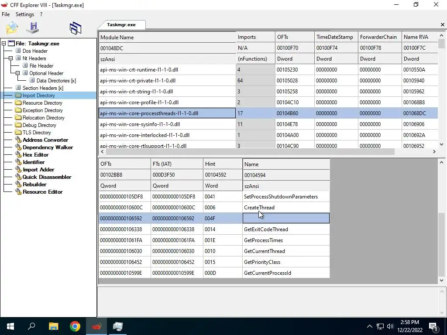This screenshot has width=447, height=335.
Task: Close the Taskmgr.exe document tab
Action: click(x=443, y=25)
